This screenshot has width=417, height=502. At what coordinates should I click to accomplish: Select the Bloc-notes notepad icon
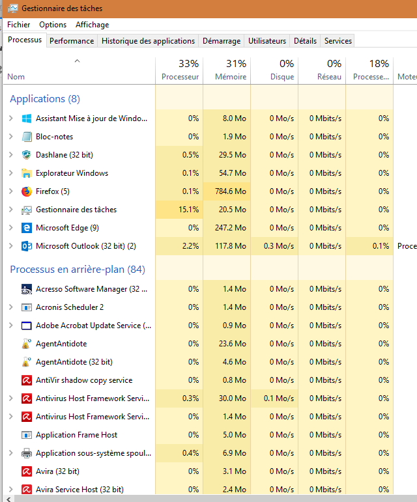click(x=27, y=137)
